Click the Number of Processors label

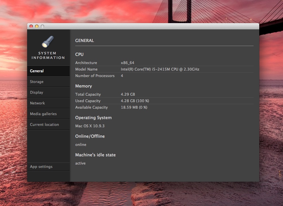click(95, 76)
